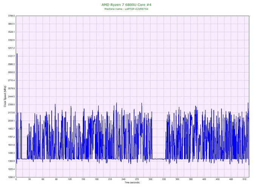The height and width of the screenshot is (189, 253).
Task: Click the 450 seconds x-axis tick label
Action: [218, 179]
